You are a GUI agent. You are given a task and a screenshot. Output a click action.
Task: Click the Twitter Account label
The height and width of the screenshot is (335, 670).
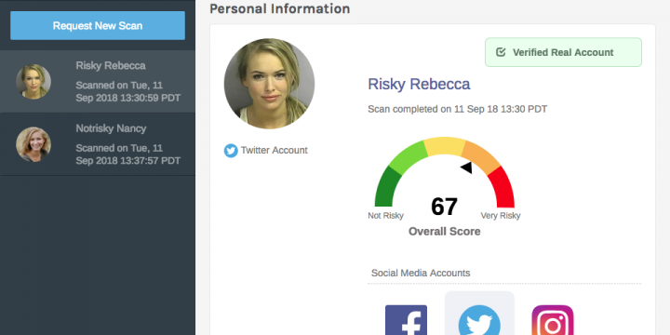pos(274,151)
